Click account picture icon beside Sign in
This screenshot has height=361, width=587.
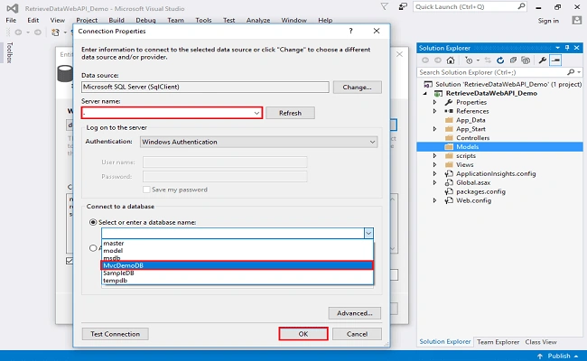[x=577, y=20]
